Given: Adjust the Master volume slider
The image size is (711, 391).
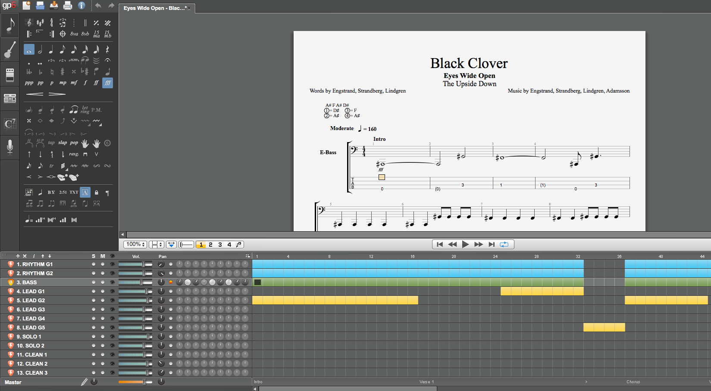Looking at the screenshot, I should 135,382.
